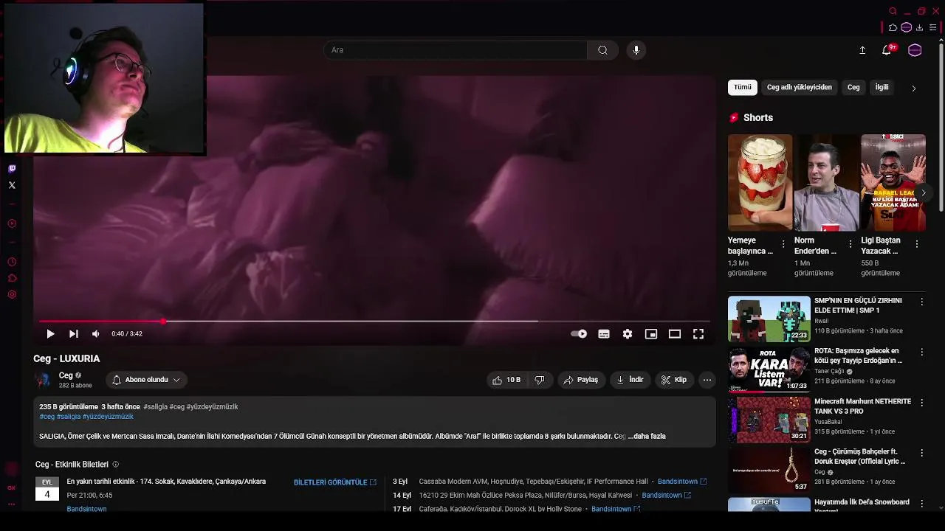This screenshot has width=945, height=531.
Task: Download the video via İndir
Action: (x=630, y=380)
